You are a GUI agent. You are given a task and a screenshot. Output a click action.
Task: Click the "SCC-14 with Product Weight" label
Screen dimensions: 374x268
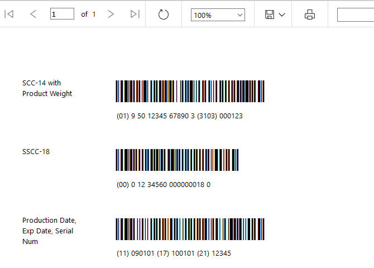pyautogui.click(x=47, y=88)
